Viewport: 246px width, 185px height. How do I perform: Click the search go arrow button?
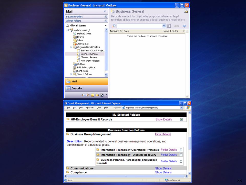(169, 26)
